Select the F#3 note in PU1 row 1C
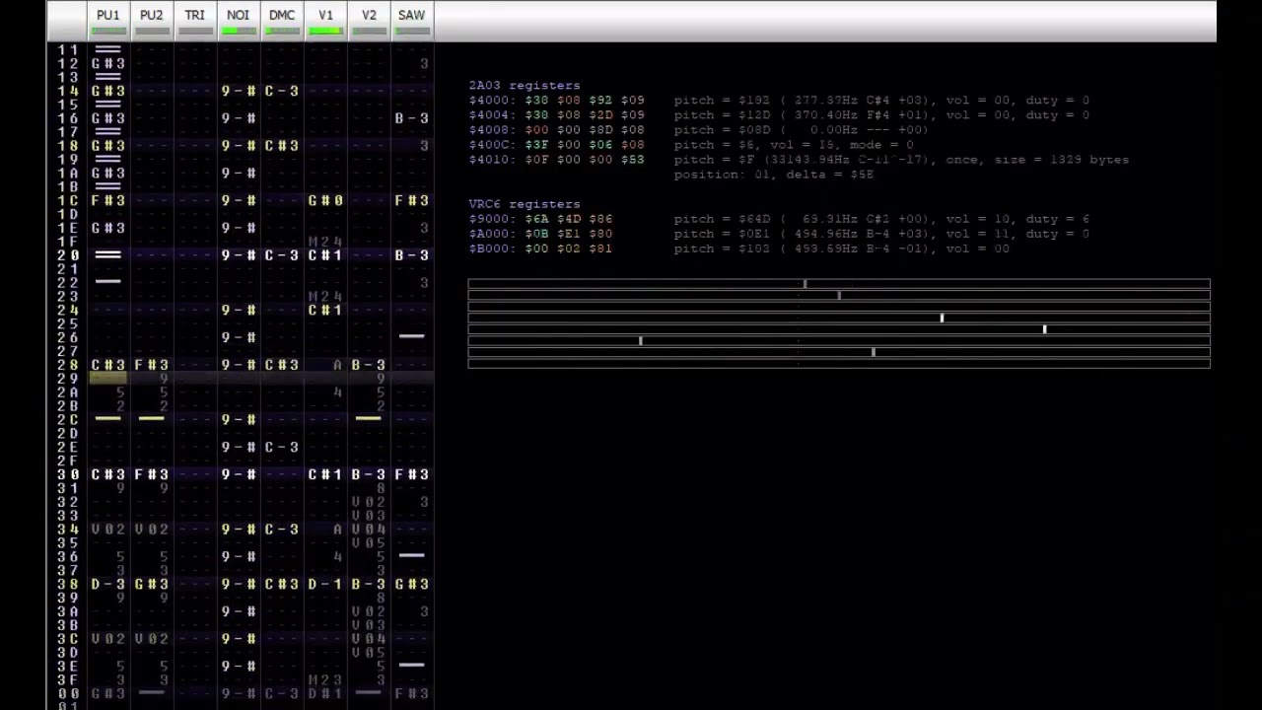Viewport: 1262px width, 710px height. [108, 200]
